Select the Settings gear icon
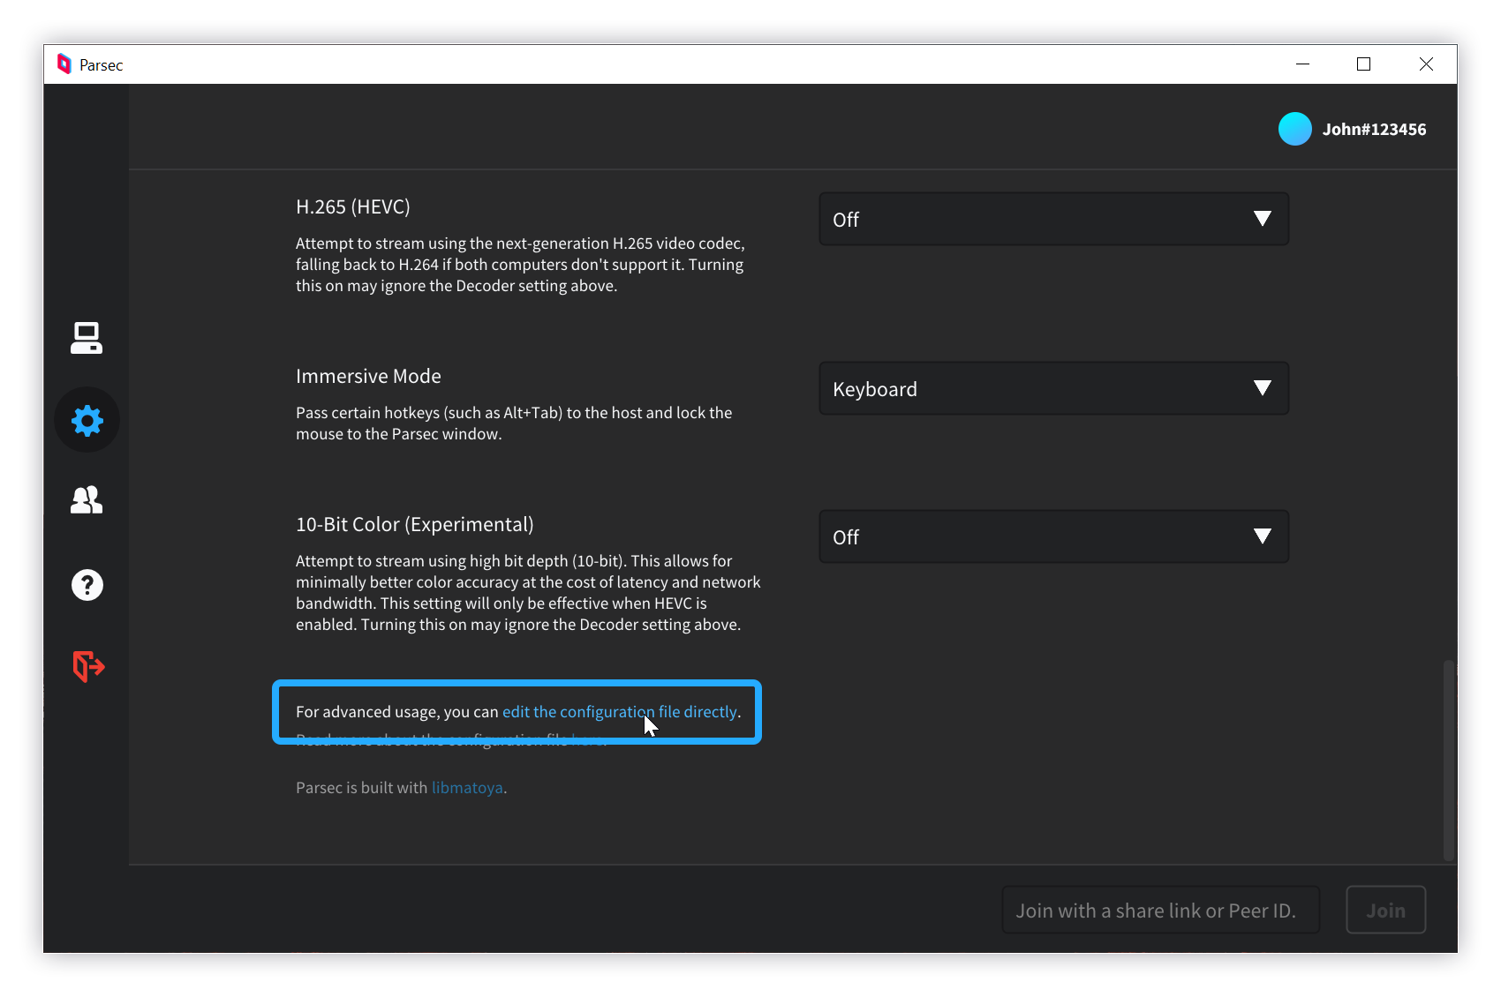1501x997 pixels. coord(87,420)
